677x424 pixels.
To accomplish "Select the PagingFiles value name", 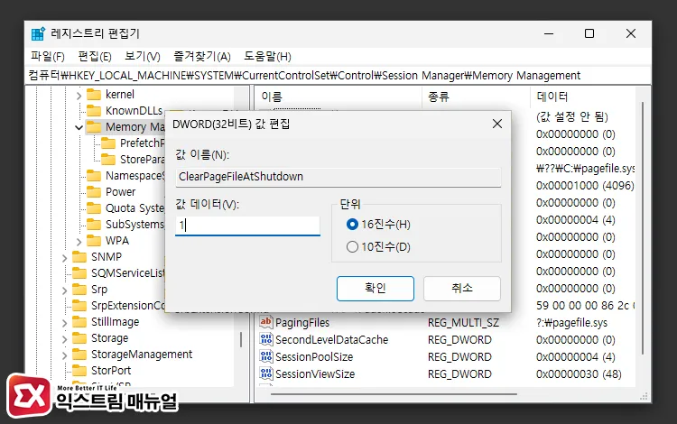I will (x=302, y=323).
